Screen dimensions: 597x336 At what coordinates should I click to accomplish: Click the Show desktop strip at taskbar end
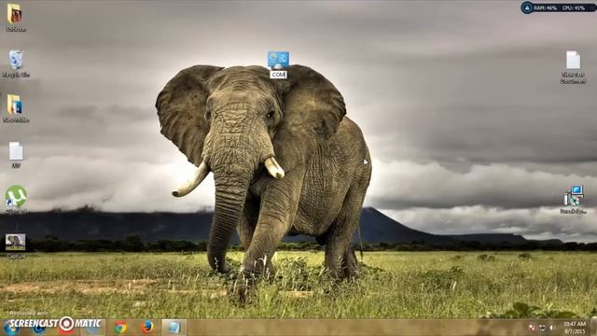coord(594,328)
